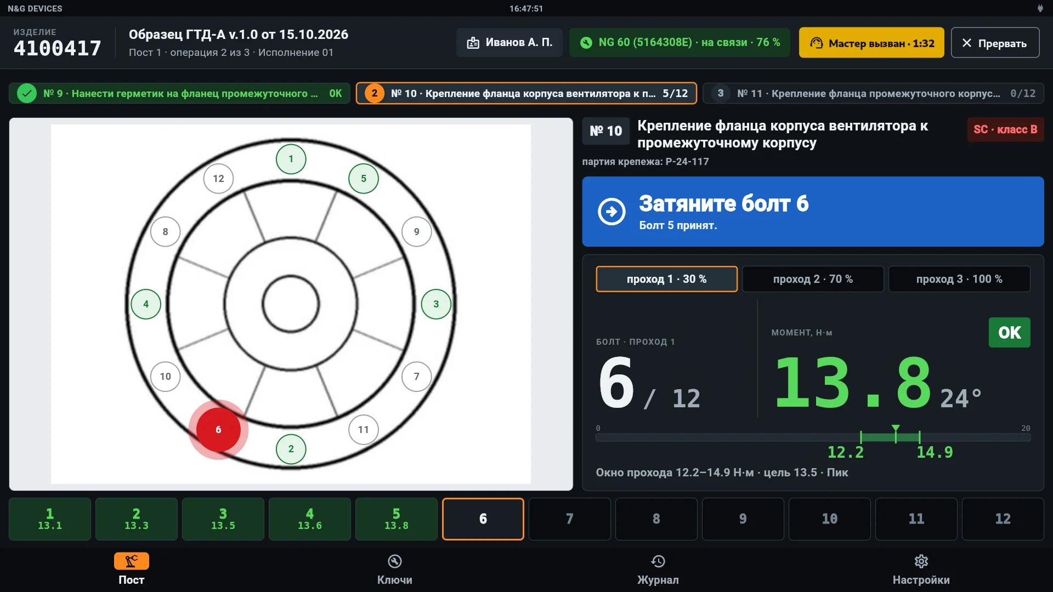Viewport: 1053px width, 592px height.
Task: Select bolt 3 on flange diagram
Action: click(x=436, y=304)
